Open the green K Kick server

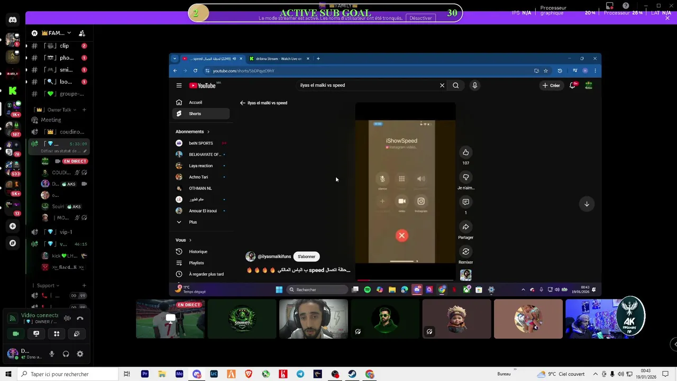(x=13, y=90)
